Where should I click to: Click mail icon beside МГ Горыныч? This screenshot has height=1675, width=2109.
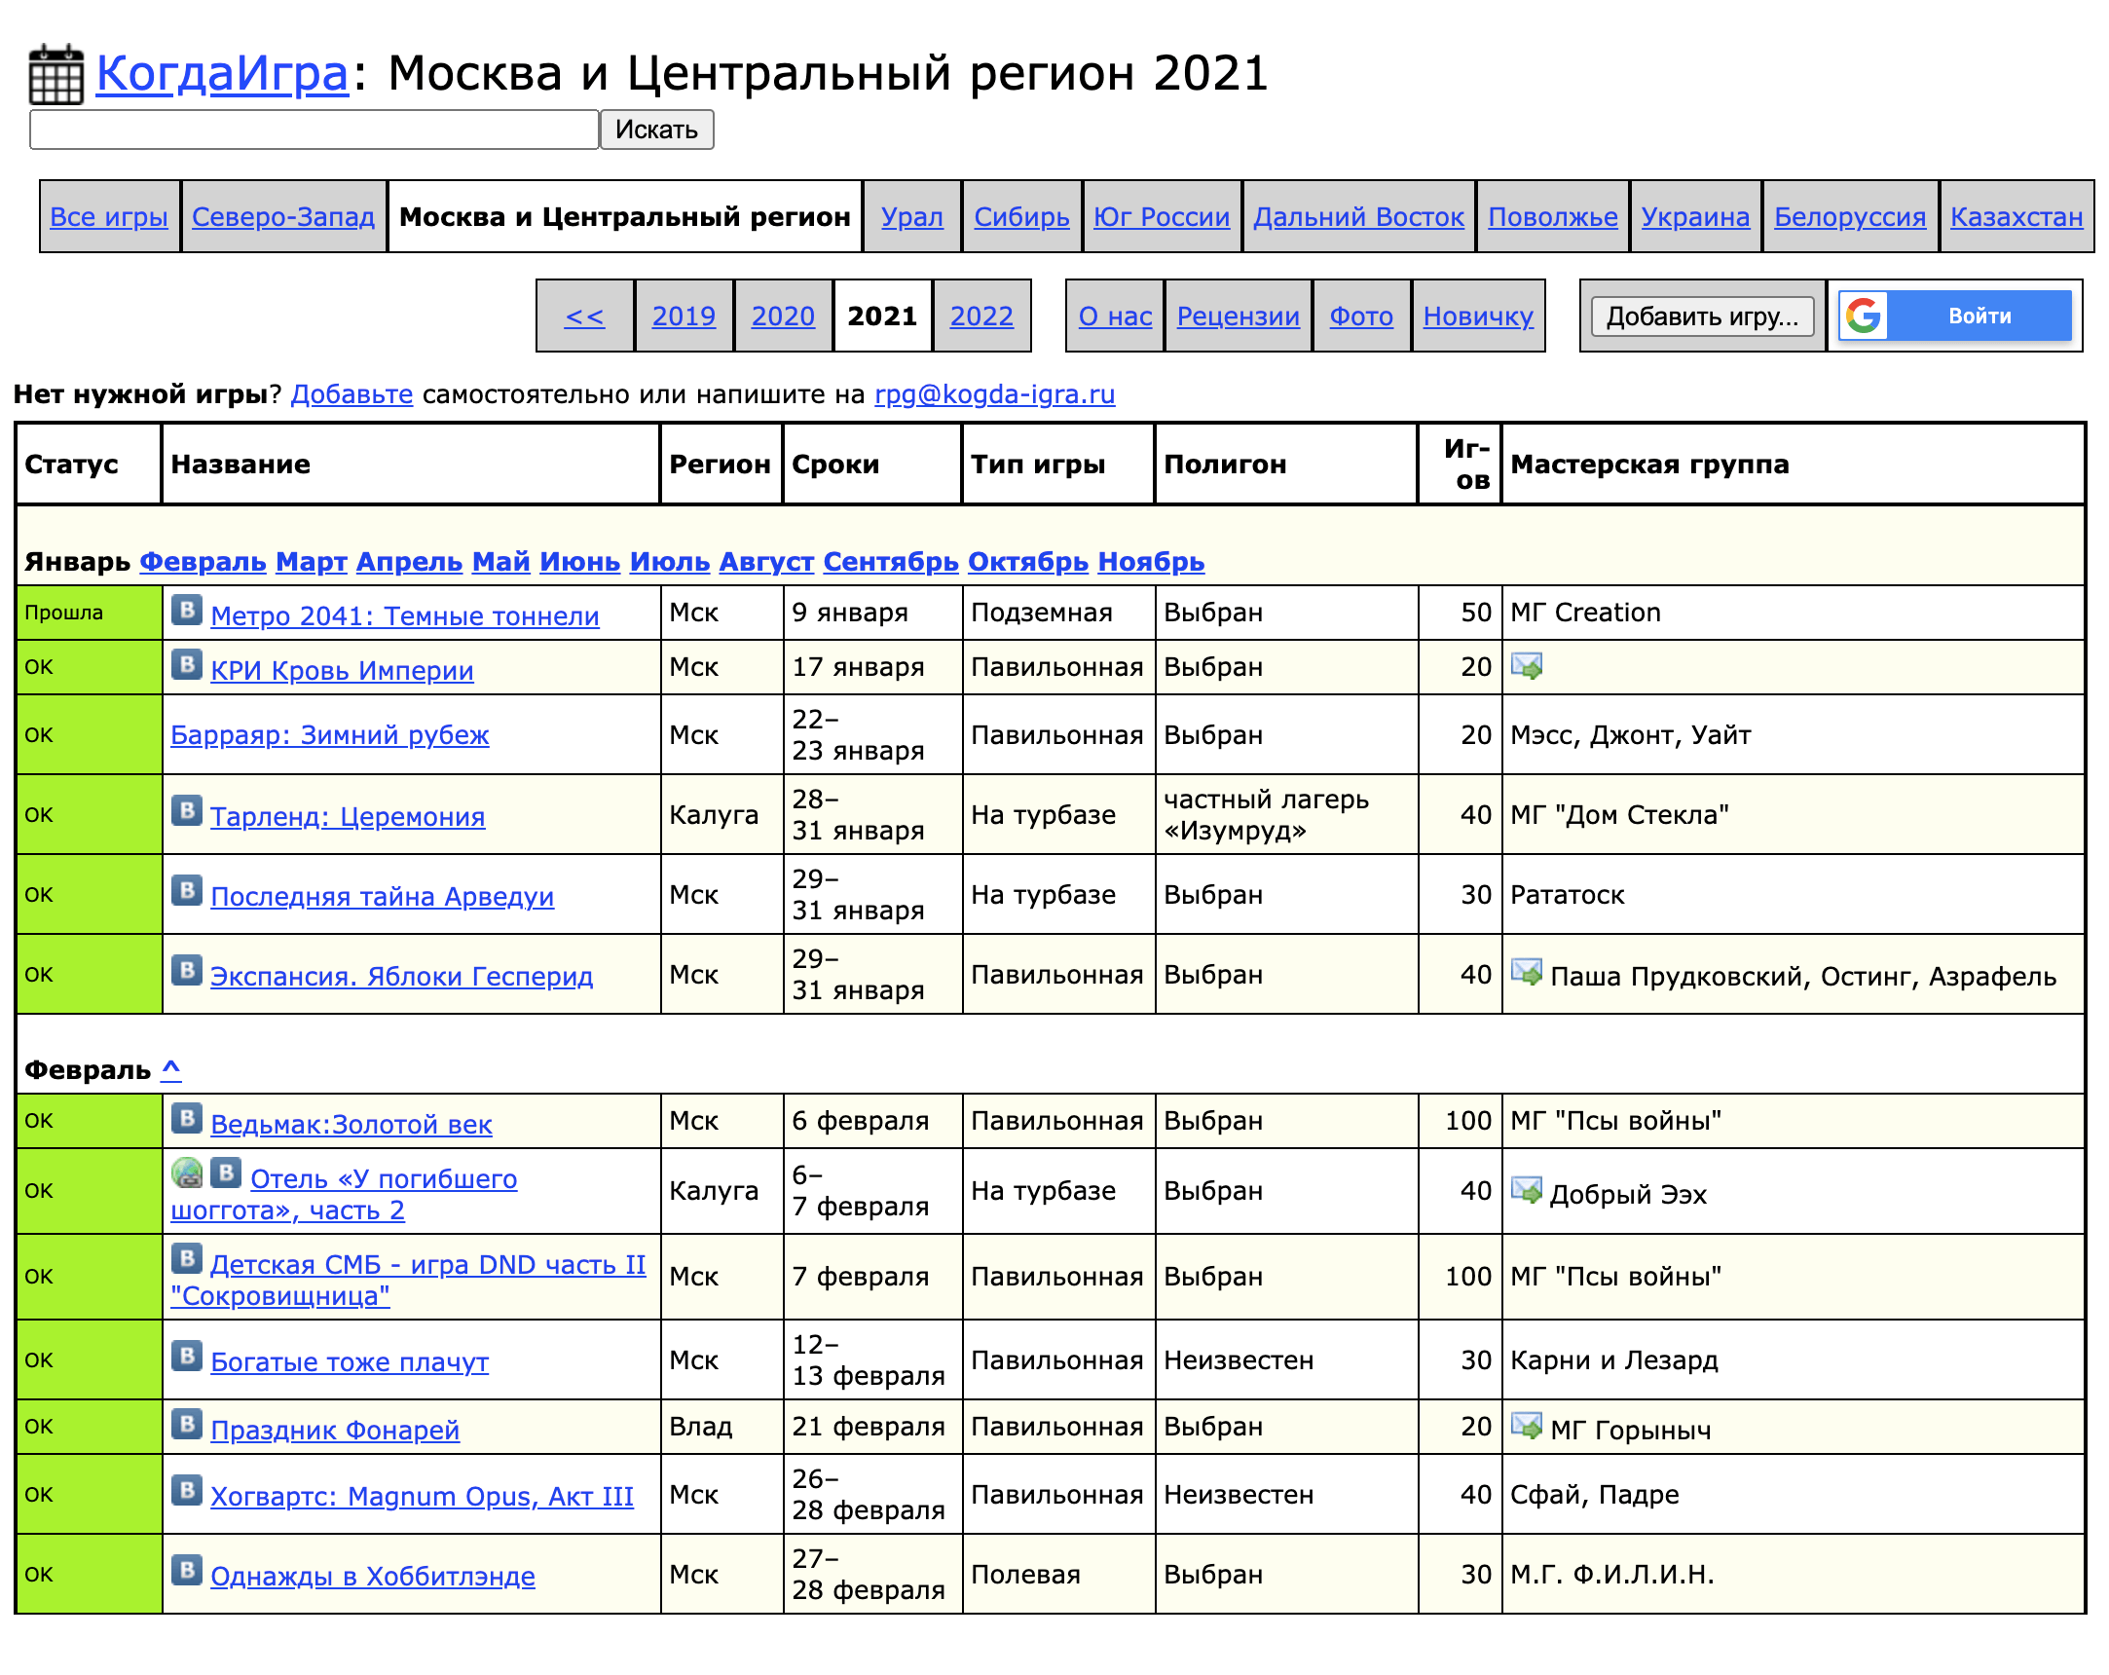click(1527, 1426)
